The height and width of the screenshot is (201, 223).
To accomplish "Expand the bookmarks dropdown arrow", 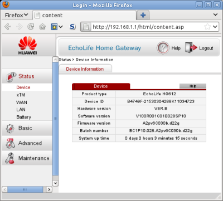I will click(x=61, y=27).
